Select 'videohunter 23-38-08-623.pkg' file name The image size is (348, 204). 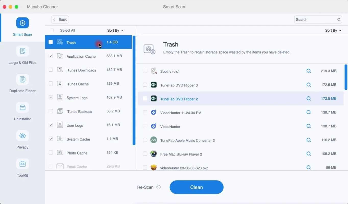[x=184, y=168]
